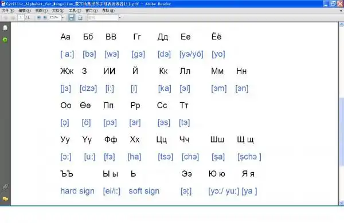The image size is (344, 223).
Task: Click the pronunciation [ya ]
Action: (x=249, y=191)
